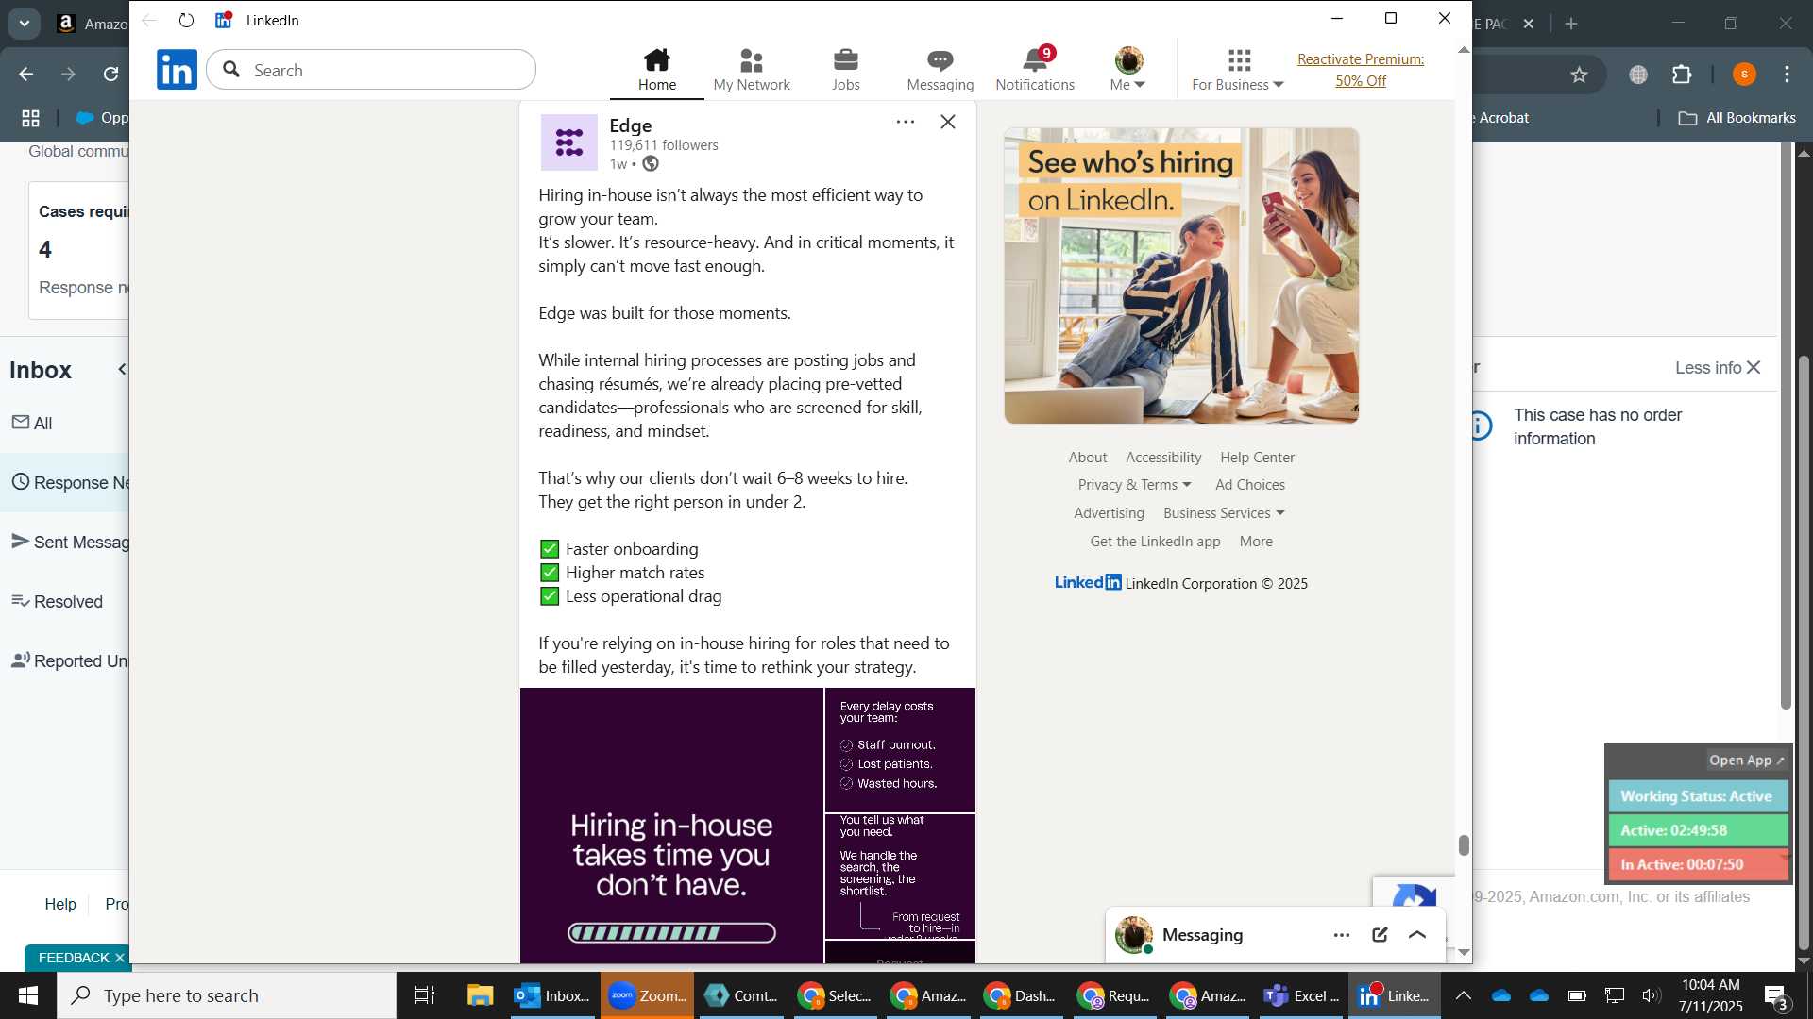The height and width of the screenshot is (1019, 1813).
Task: Open Chrome profile avatar
Action: coord(1744,75)
